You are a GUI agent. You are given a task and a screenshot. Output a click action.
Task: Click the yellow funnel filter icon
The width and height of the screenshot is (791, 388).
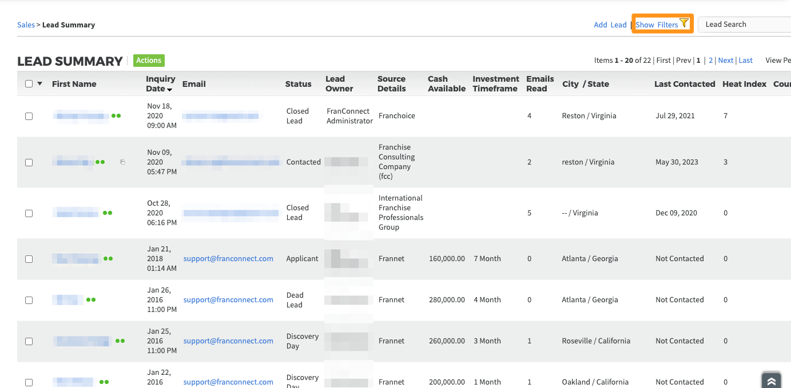[x=684, y=23]
